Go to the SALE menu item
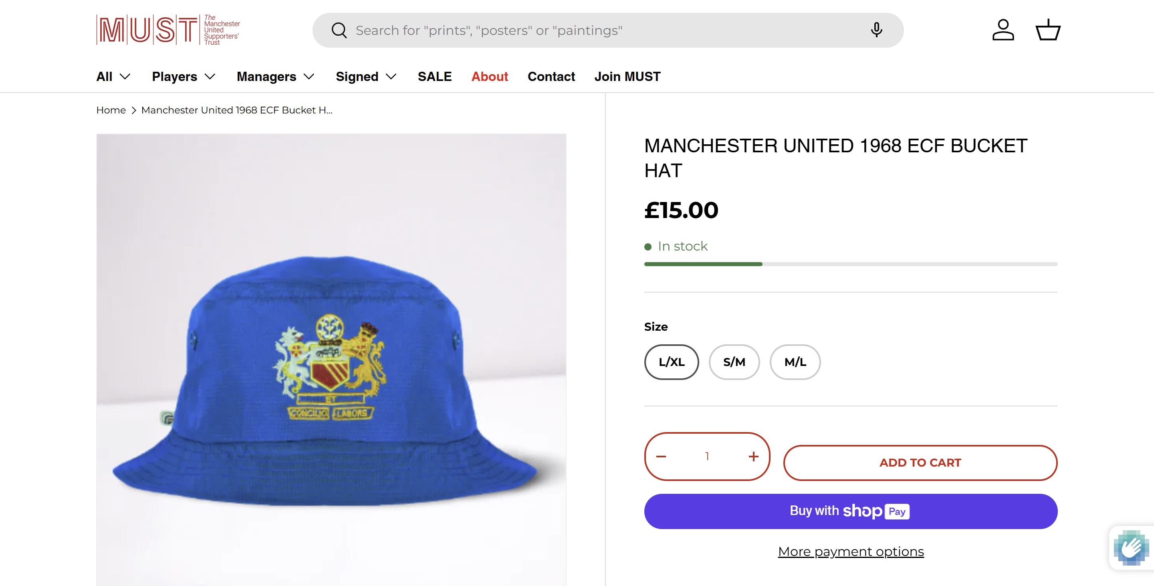The width and height of the screenshot is (1154, 586). pyautogui.click(x=434, y=77)
